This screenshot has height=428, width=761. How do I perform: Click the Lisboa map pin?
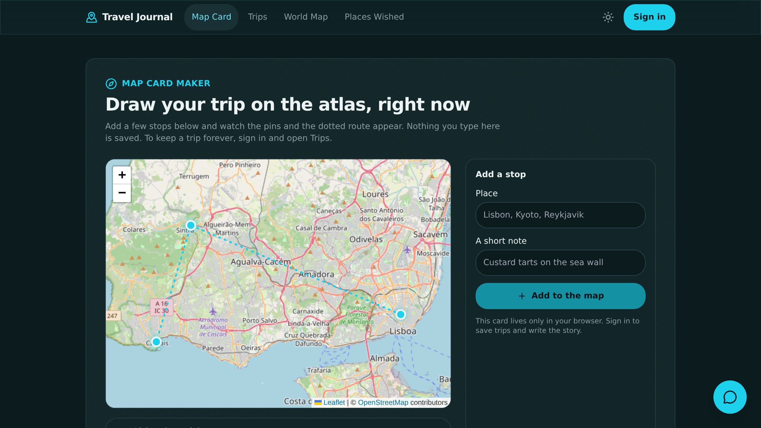click(x=400, y=314)
